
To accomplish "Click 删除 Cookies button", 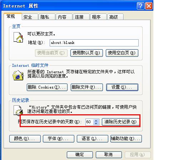I will click(47, 87).
